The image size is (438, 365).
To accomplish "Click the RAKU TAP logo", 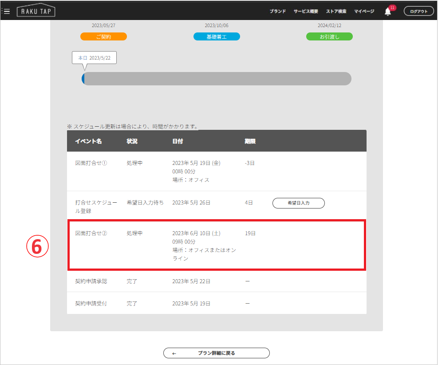I will click(36, 10).
